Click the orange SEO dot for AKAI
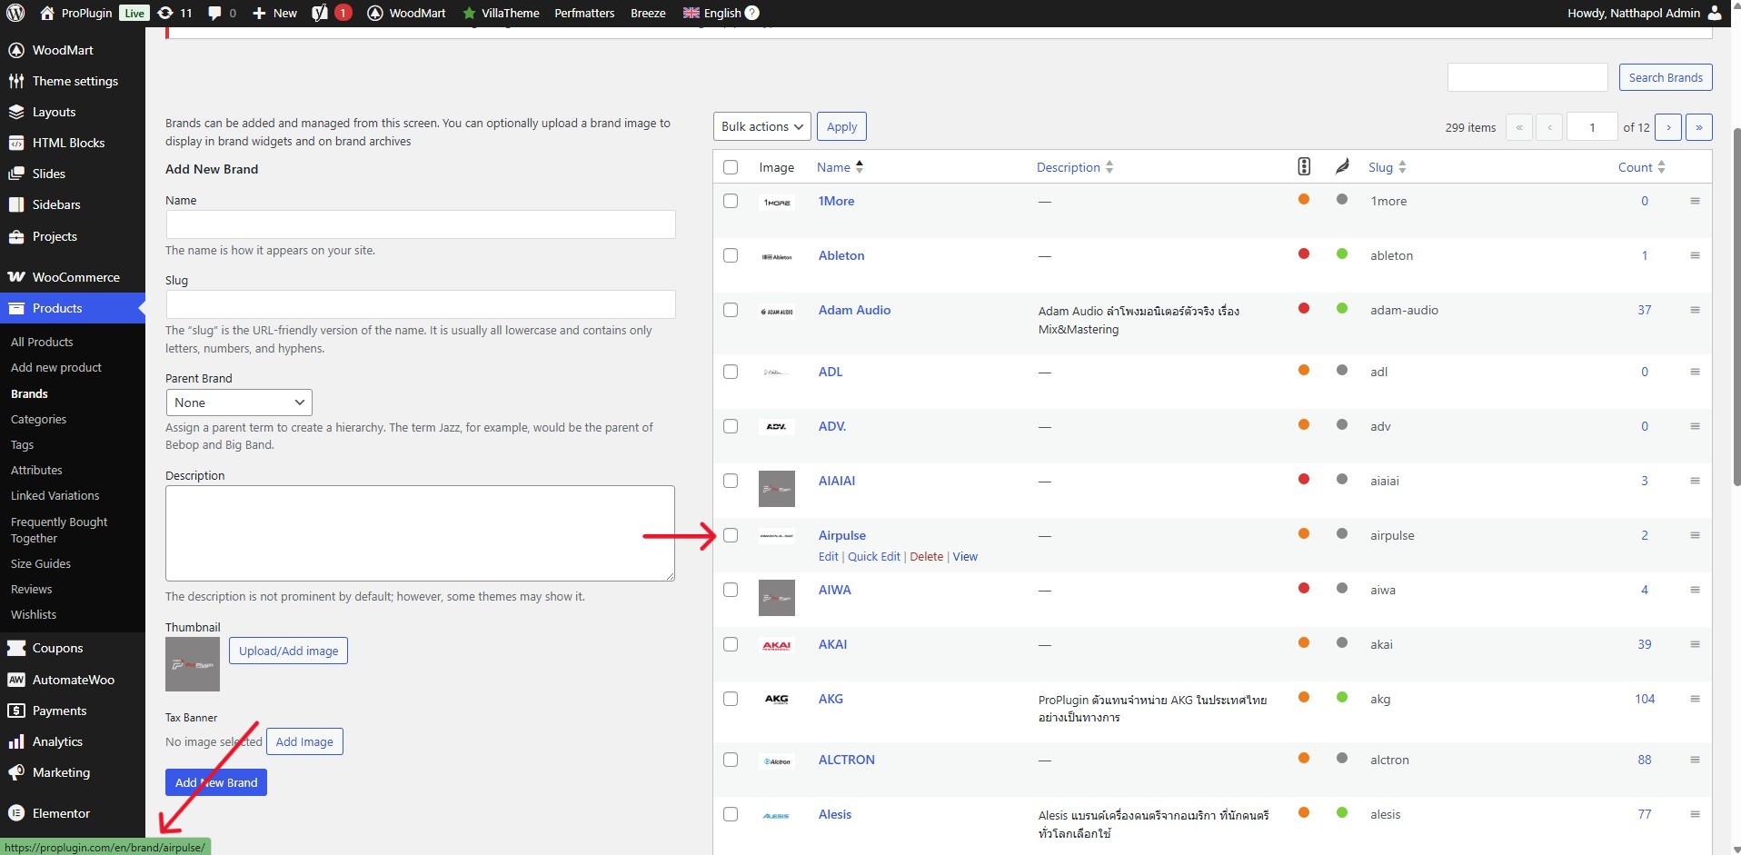 point(1303,643)
